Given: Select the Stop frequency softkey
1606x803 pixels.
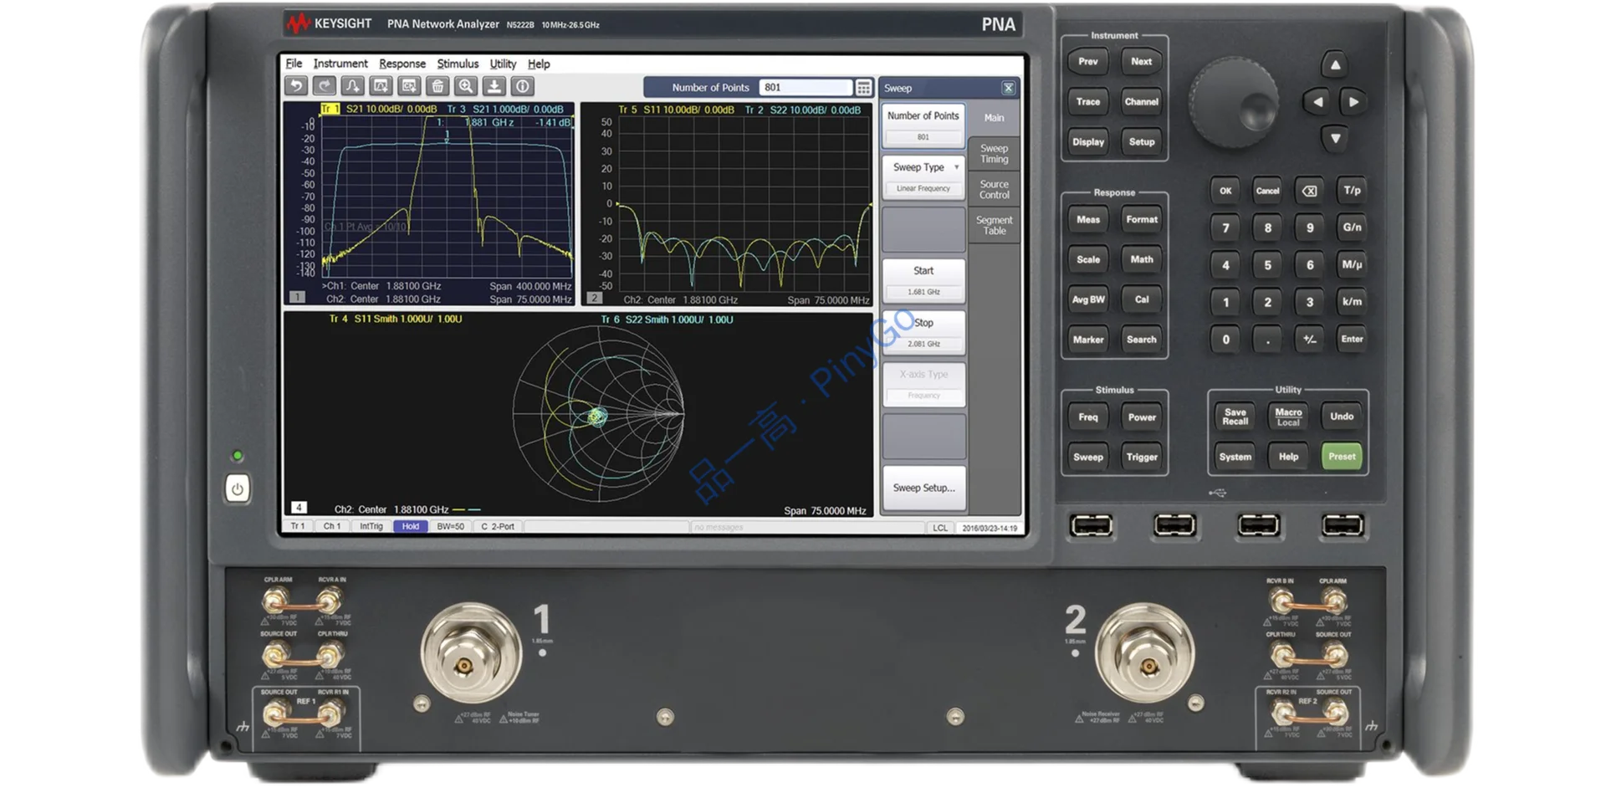Looking at the screenshot, I should click(x=923, y=332).
